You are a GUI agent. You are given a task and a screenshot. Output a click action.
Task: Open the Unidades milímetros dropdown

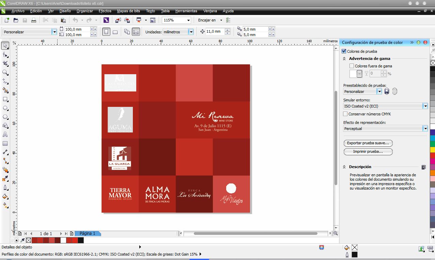click(x=191, y=32)
